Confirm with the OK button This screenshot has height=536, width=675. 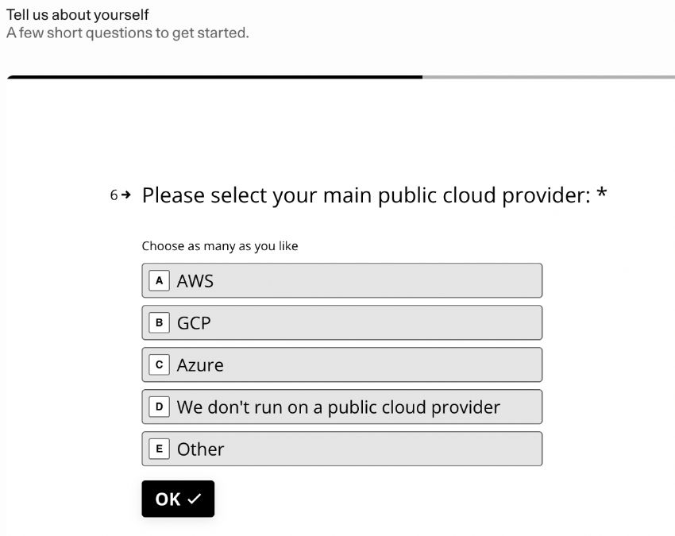[178, 499]
